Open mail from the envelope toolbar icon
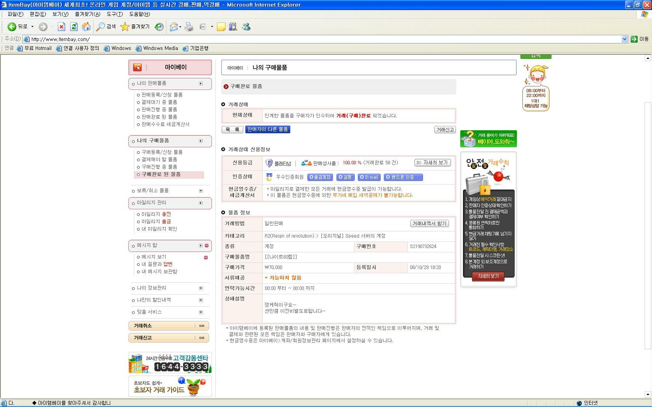The image size is (652, 407). coord(173,27)
